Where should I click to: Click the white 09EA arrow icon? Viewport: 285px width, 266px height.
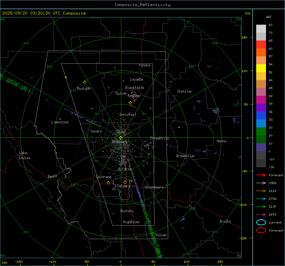[x=261, y=183]
